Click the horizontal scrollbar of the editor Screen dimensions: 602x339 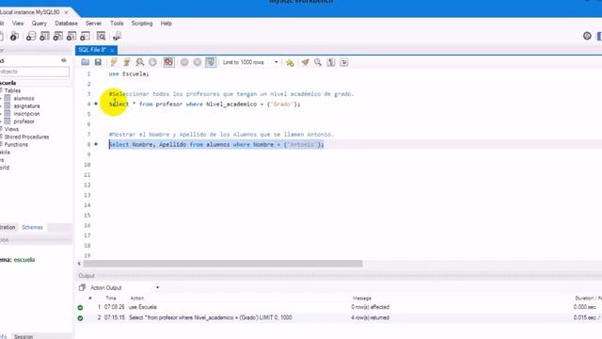(223, 264)
